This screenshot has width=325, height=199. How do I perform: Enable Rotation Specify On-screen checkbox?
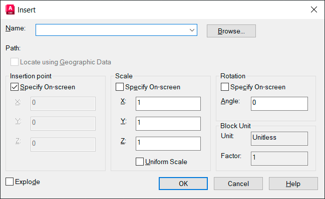pyautogui.click(x=225, y=87)
